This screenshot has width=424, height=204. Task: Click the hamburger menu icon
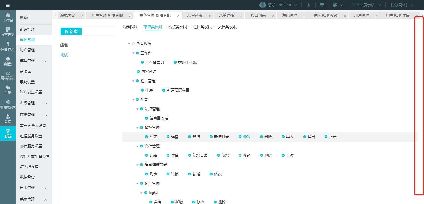(8, 5)
